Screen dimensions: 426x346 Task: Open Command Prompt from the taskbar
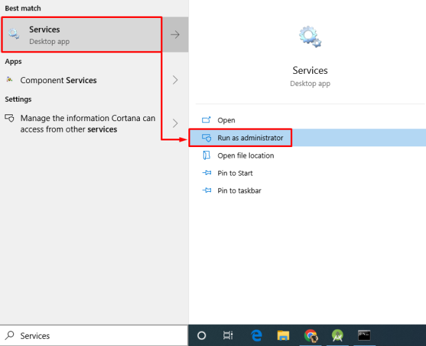pos(363,335)
